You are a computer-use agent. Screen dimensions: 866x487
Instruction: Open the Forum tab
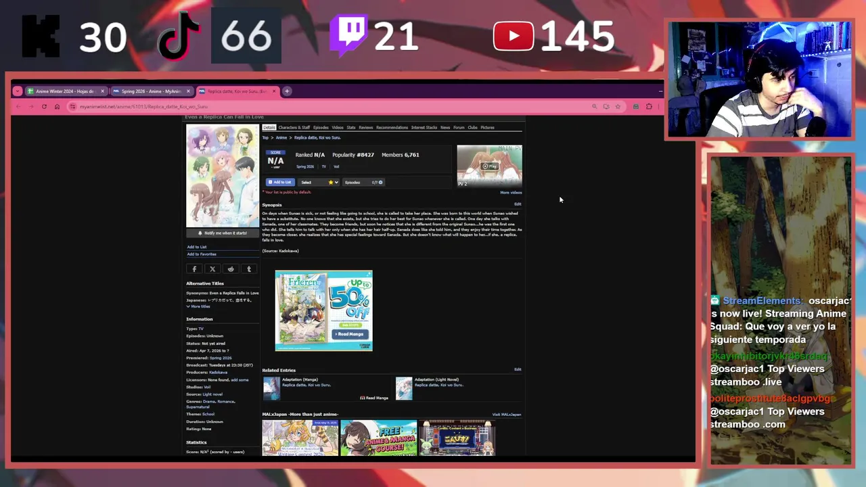click(x=459, y=127)
